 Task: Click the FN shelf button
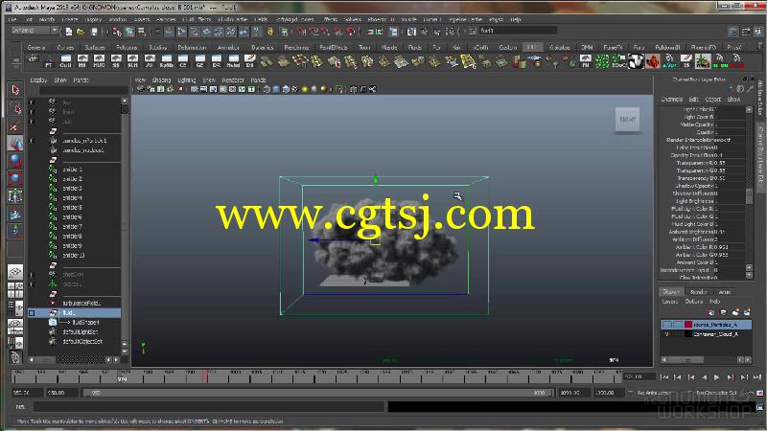[x=586, y=61]
